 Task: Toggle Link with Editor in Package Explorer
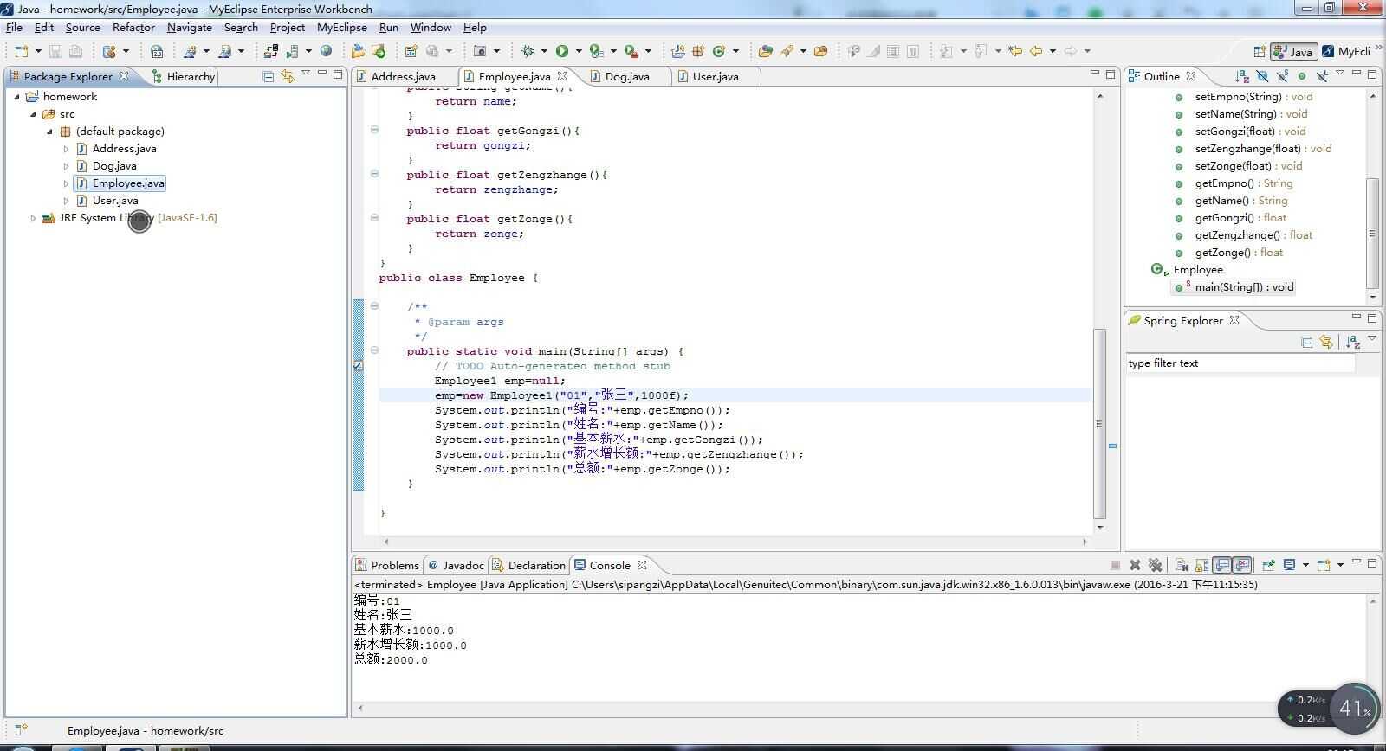click(x=288, y=76)
